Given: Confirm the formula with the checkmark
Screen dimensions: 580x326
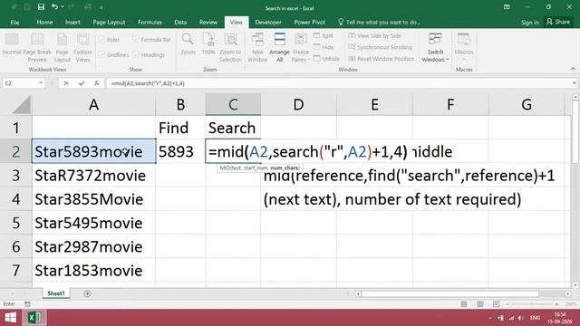Looking at the screenshot, I should 82,83.
